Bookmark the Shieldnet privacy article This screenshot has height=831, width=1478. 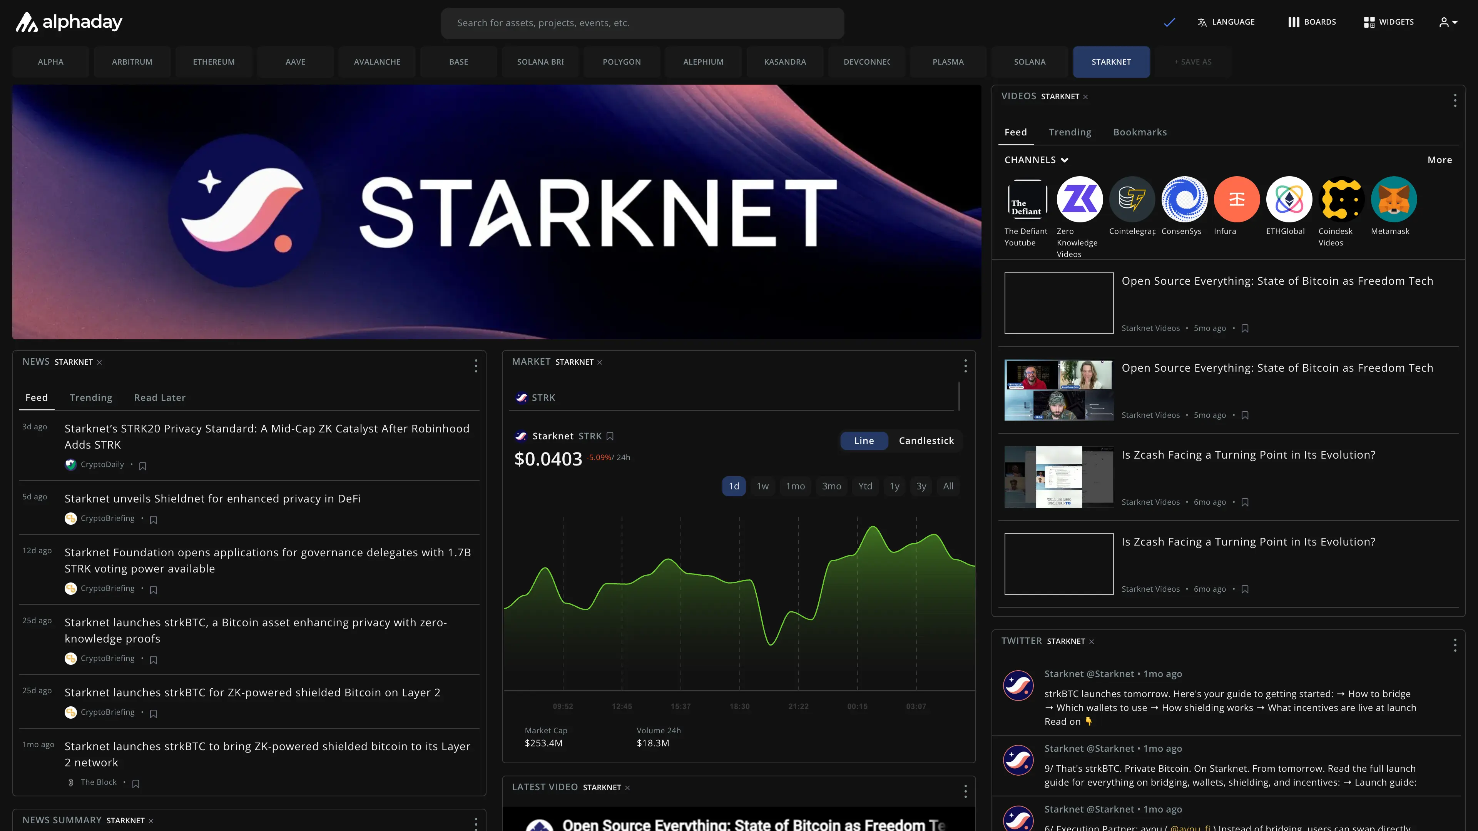pos(153,520)
